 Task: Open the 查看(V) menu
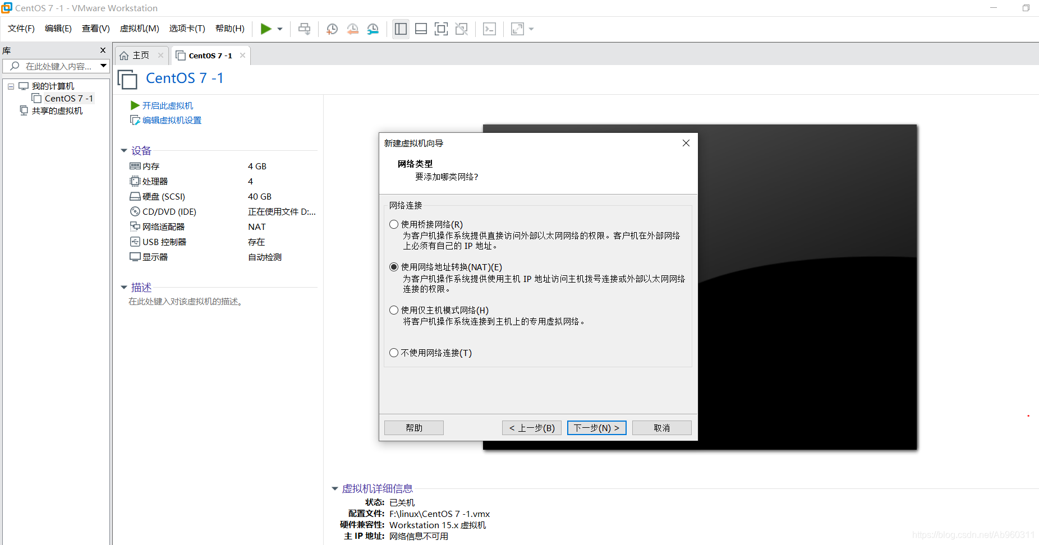[96, 29]
